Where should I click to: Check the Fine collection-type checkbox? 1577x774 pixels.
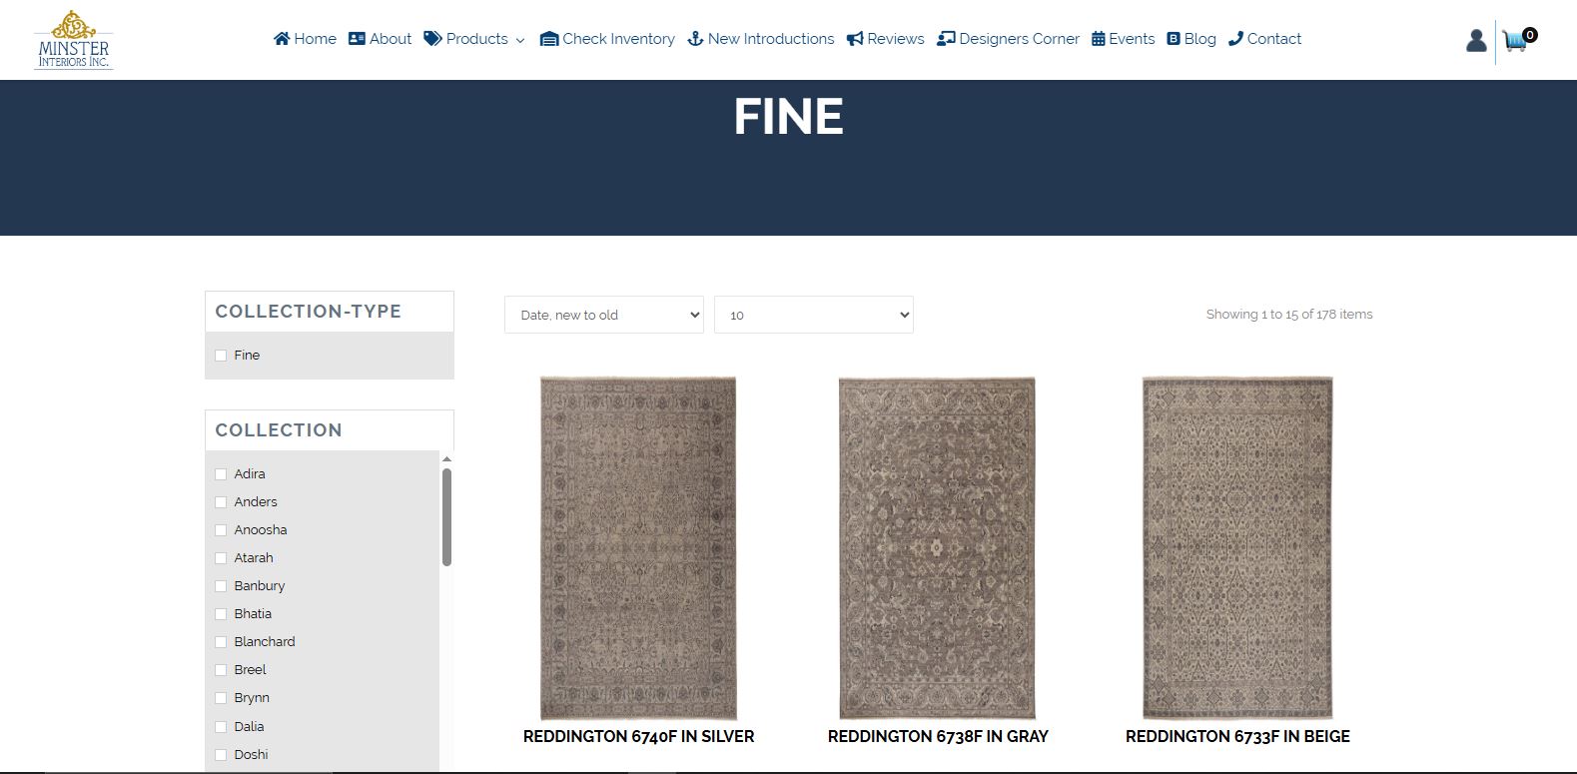(x=221, y=356)
